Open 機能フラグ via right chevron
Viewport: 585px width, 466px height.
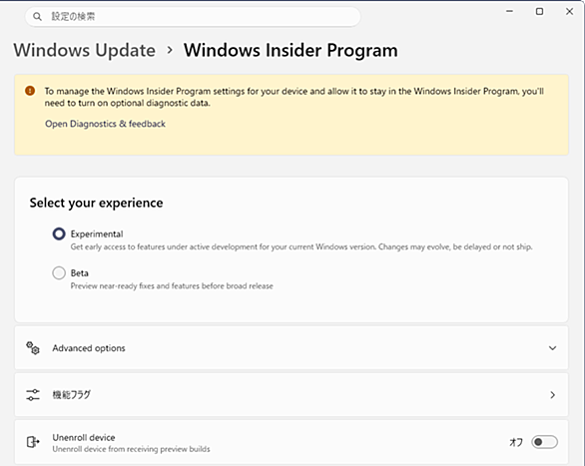[552, 395]
